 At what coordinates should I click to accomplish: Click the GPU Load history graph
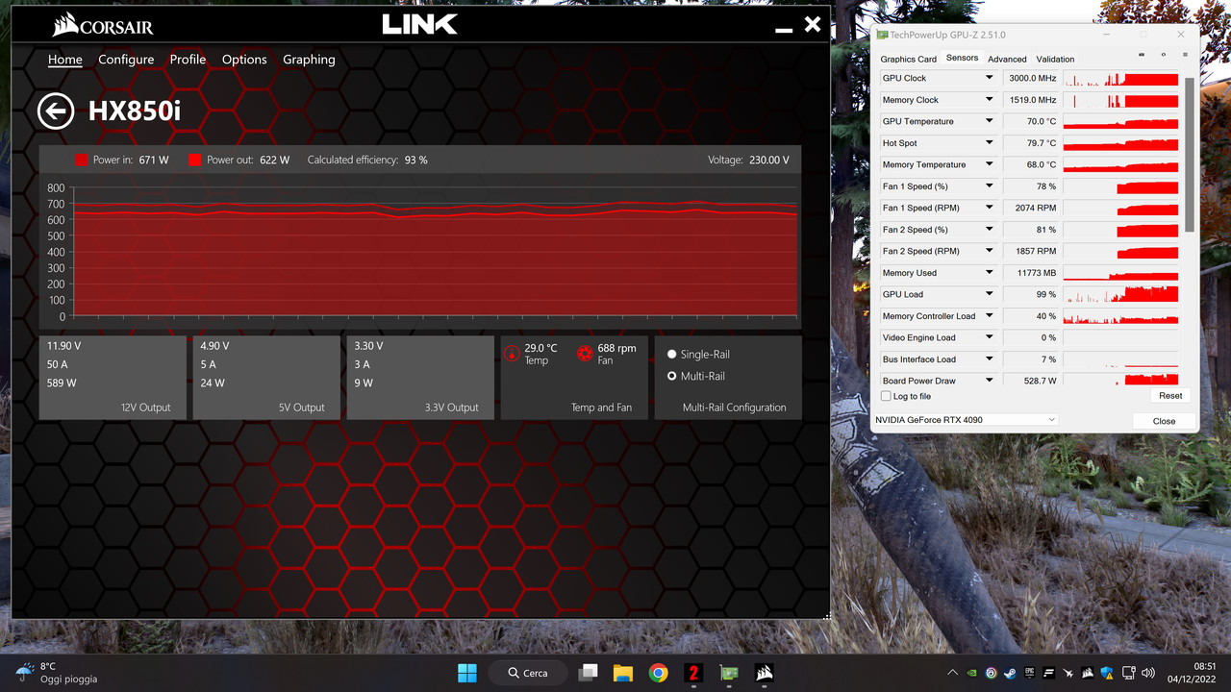1120,294
